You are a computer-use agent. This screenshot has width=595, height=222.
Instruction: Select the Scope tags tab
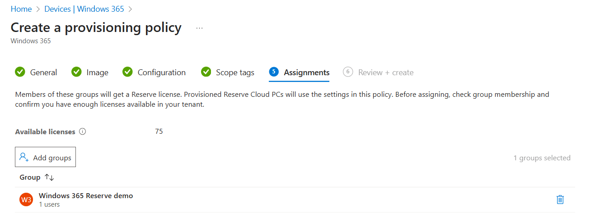(x=235, y=72)
